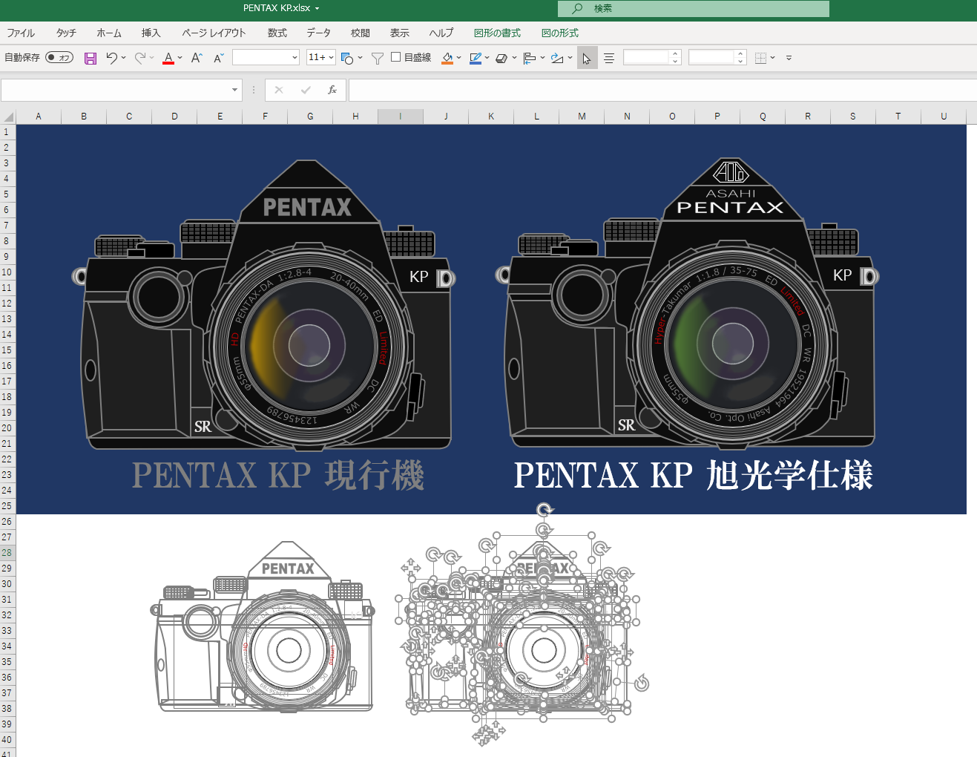
Task: Switch to the 校閲 tab
Action: point(361,33)
